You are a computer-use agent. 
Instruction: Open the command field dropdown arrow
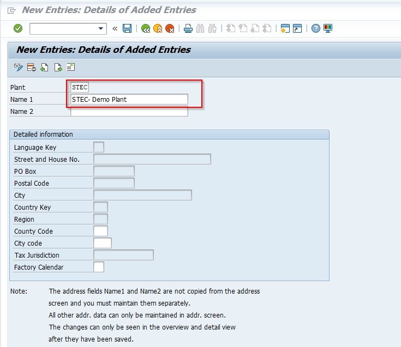(101, 28)
